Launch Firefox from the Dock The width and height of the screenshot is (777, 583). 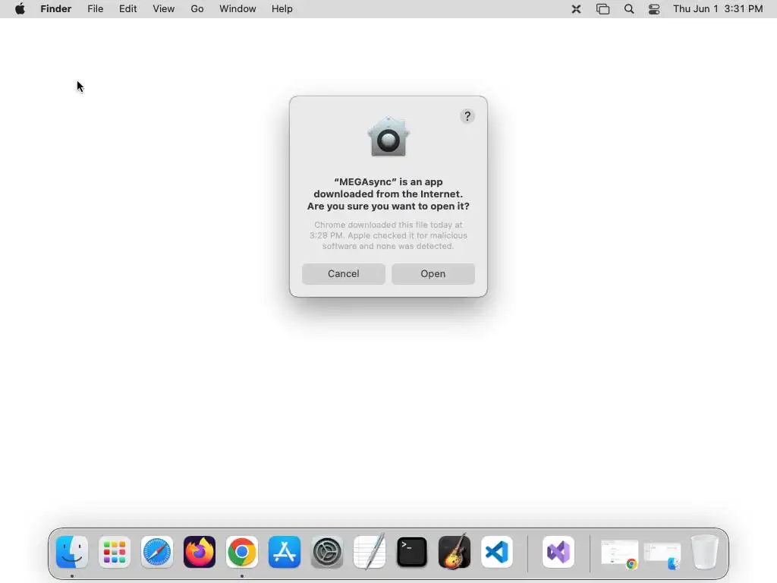coord(200,552)
